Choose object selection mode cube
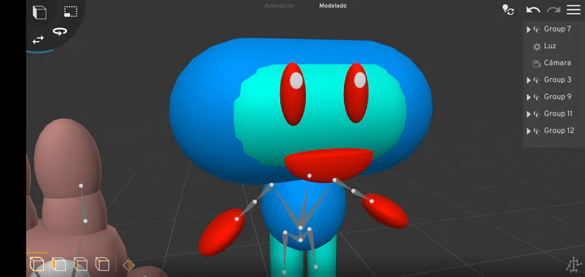 pyautogui.click(x=36, y=264)
